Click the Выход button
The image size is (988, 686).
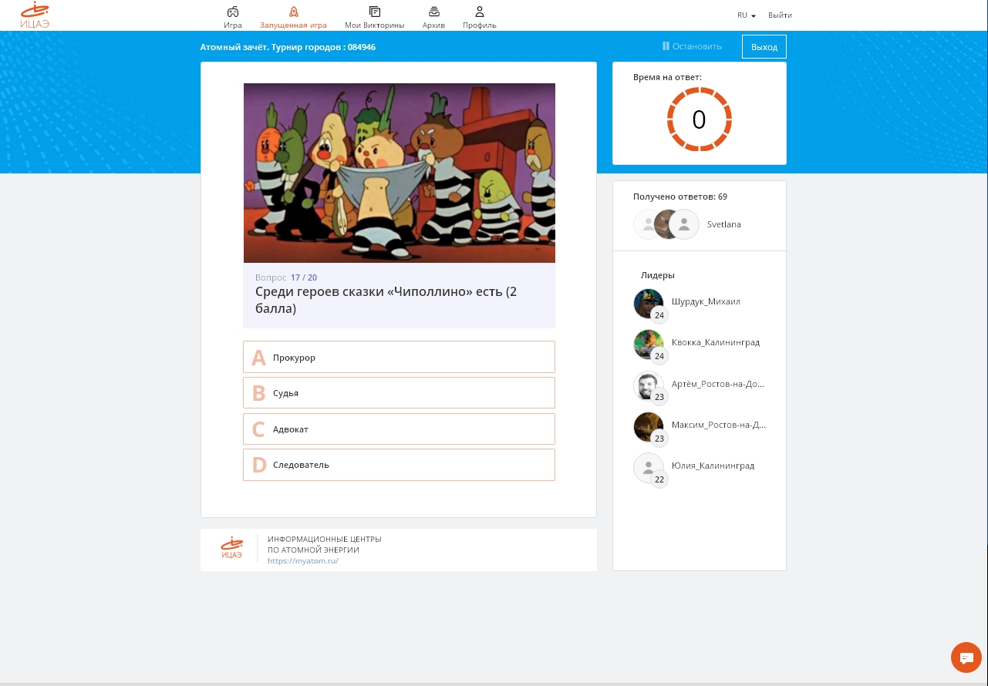764,47
